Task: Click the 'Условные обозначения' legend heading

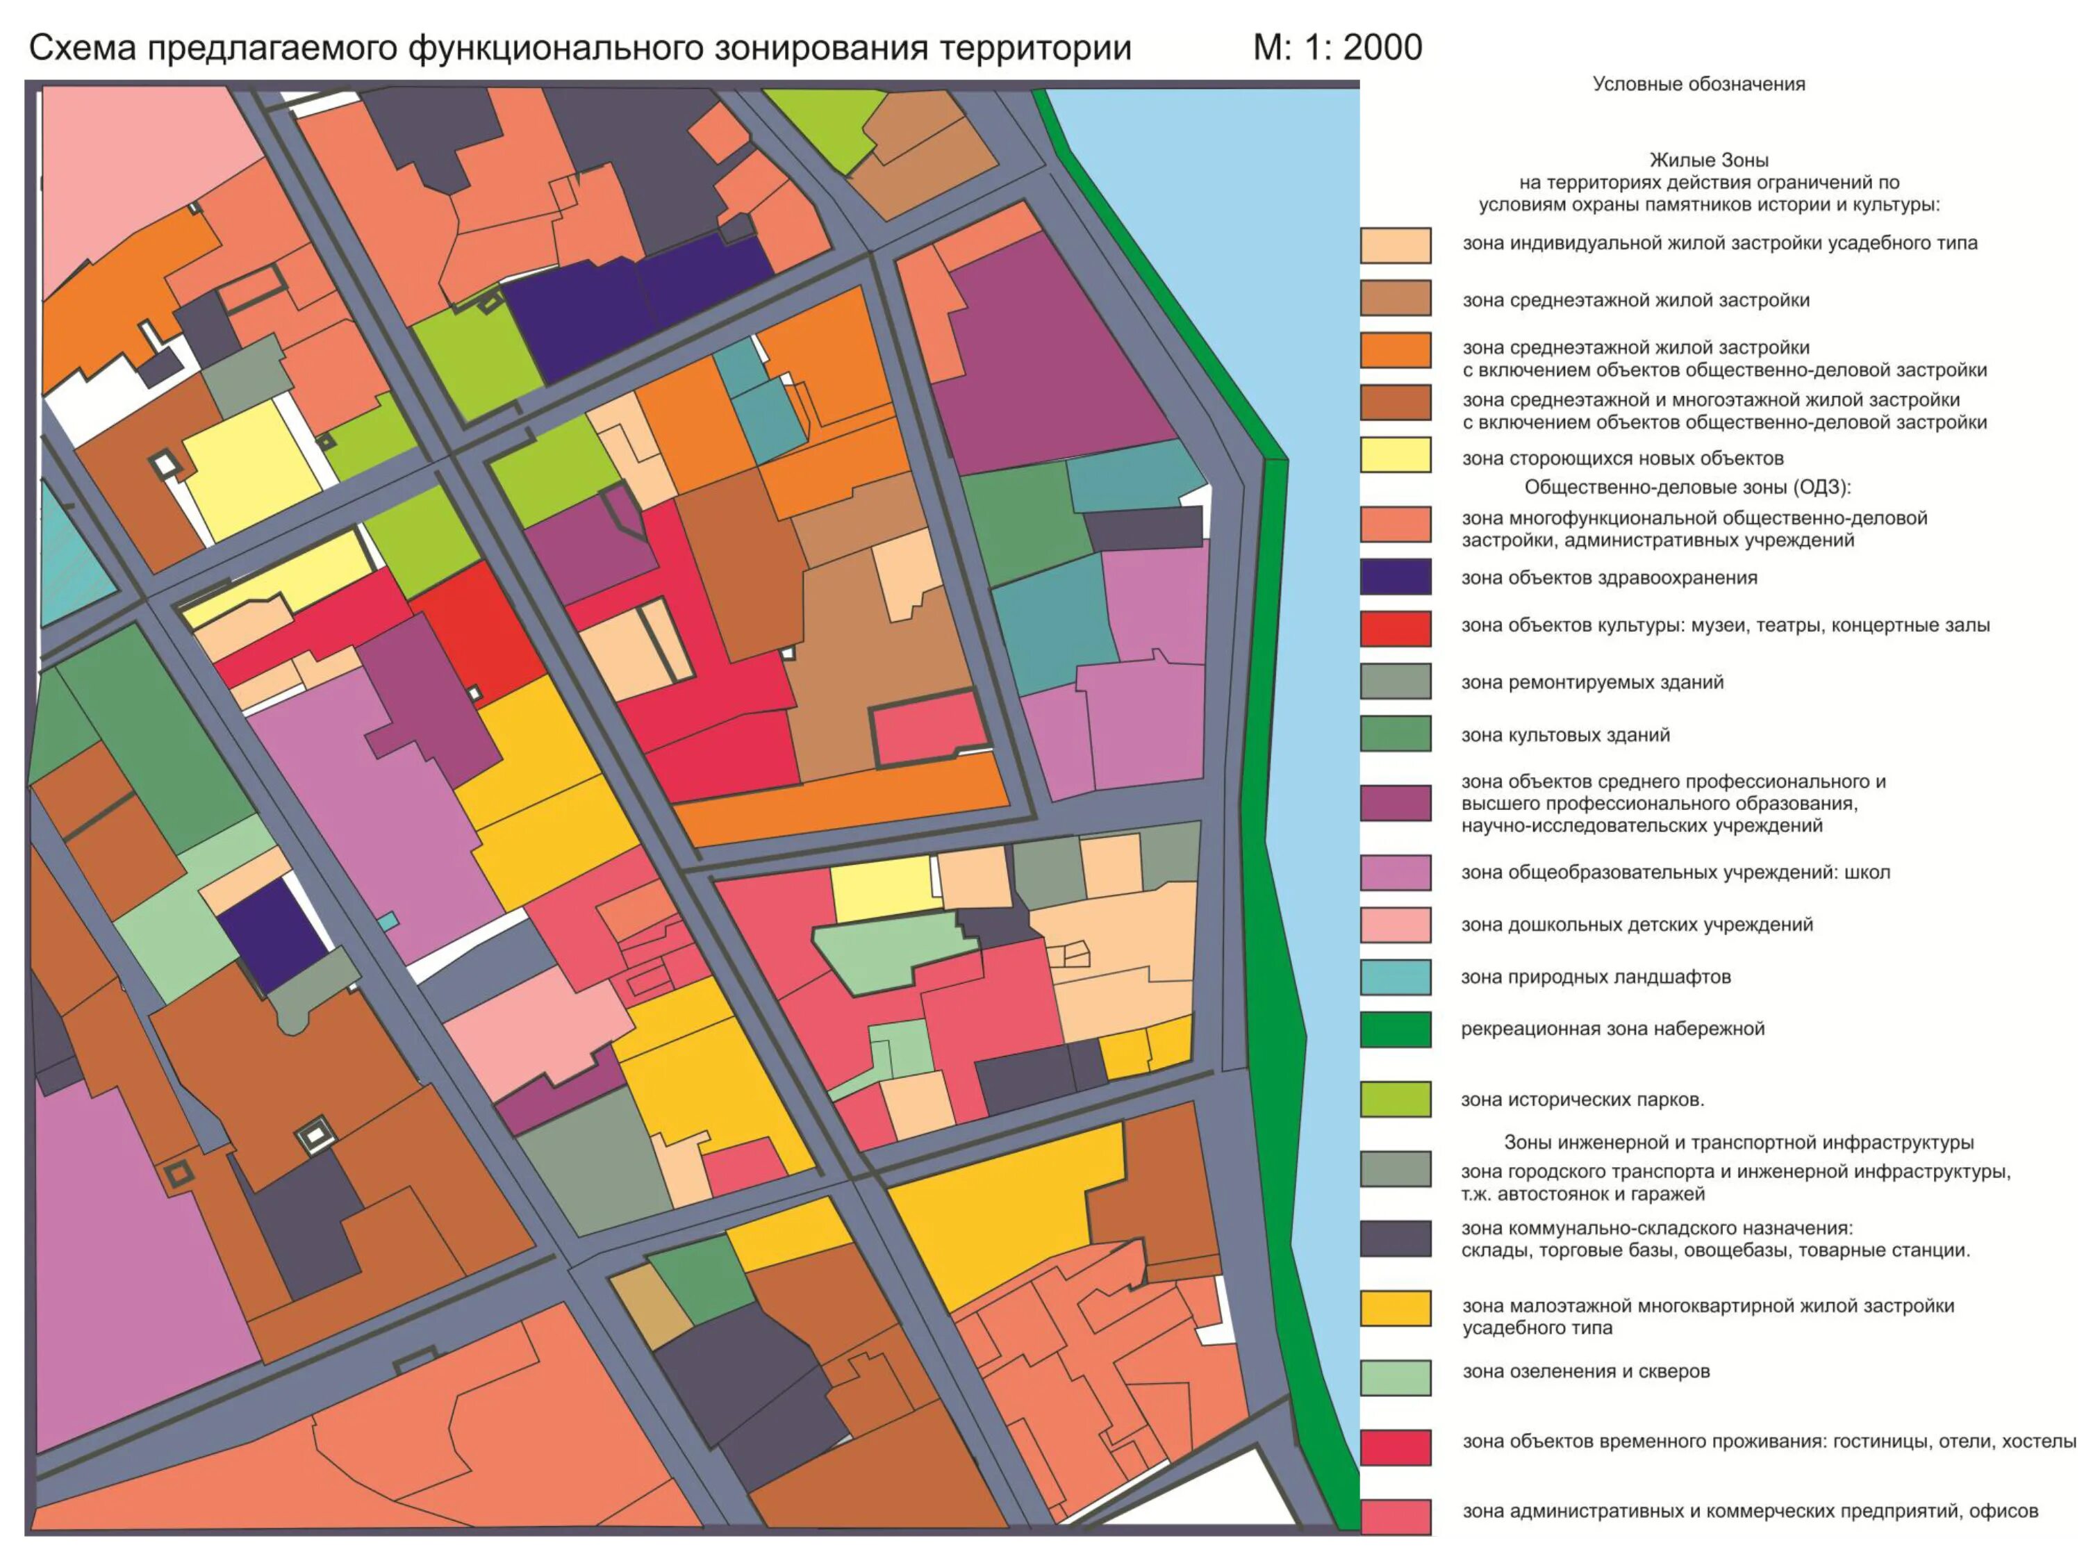Action: click(1698, 84)
